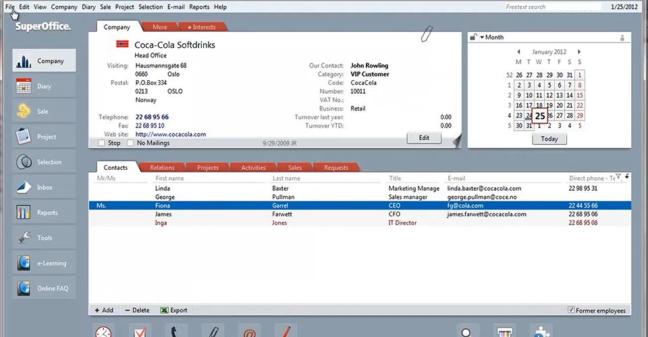648x337 pixels.
Task: Open the Project navigator button
Action: click(44, 137)
